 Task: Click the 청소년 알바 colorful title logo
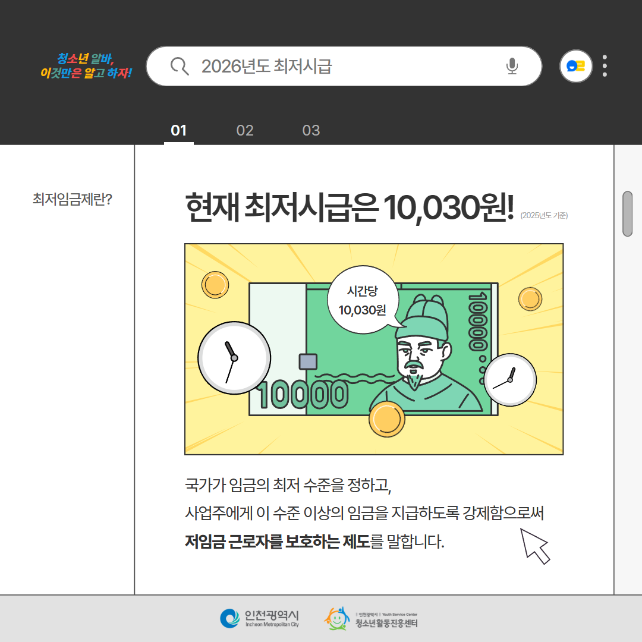[x=86, y=66]
